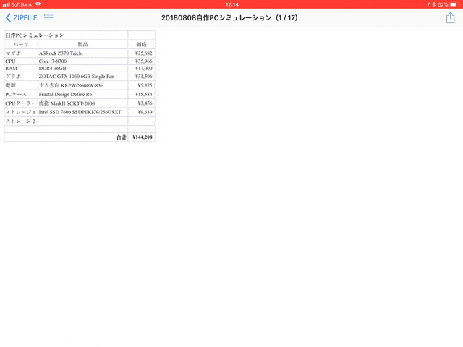The width and height of the screenshot is (463, 347).
Task: Select the マザボ cell
Action: [21, 53]
